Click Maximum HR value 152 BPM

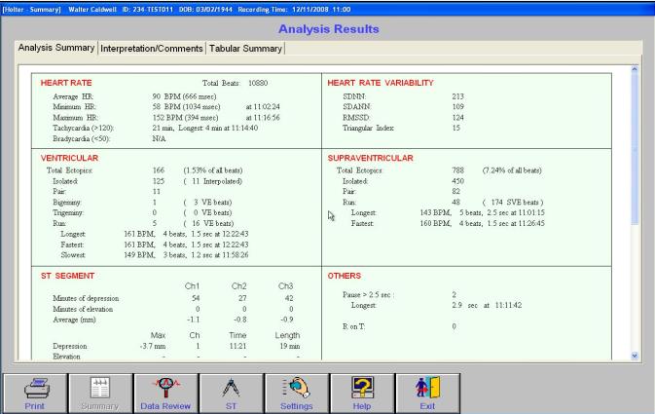pos(185,118)
